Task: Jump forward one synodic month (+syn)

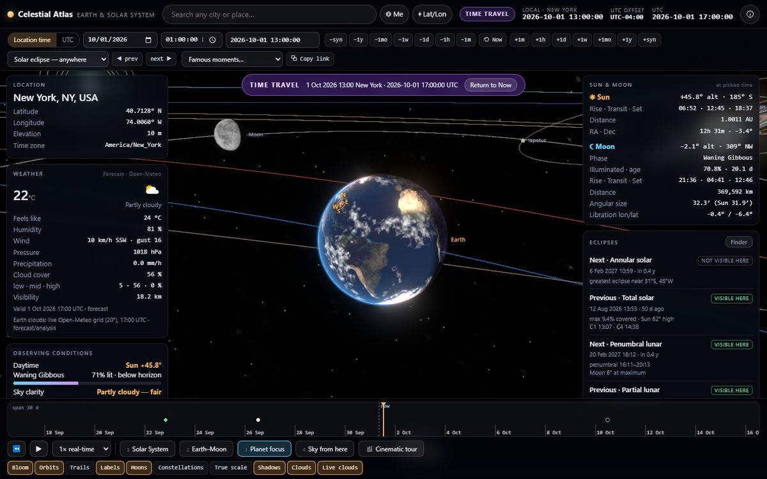Action: [x=649, y=40]
